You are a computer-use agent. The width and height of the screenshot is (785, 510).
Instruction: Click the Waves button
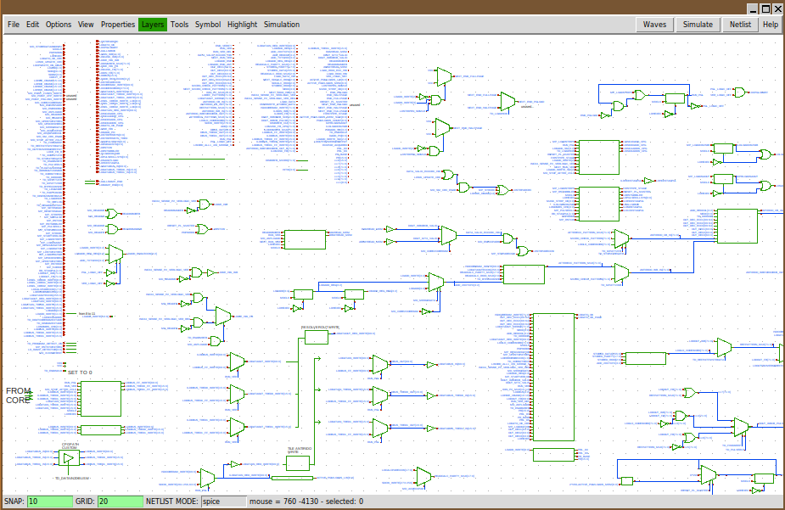point(654,25)
